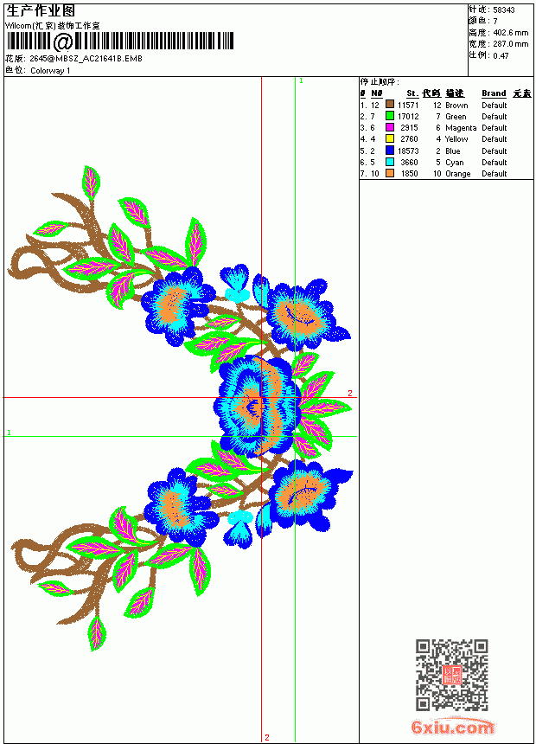Click the Colorway 1 label

click(50, 71)
